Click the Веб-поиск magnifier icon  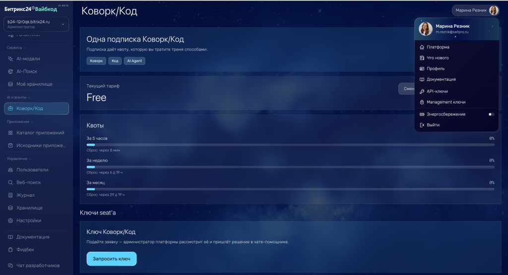[x=10, y=182]
